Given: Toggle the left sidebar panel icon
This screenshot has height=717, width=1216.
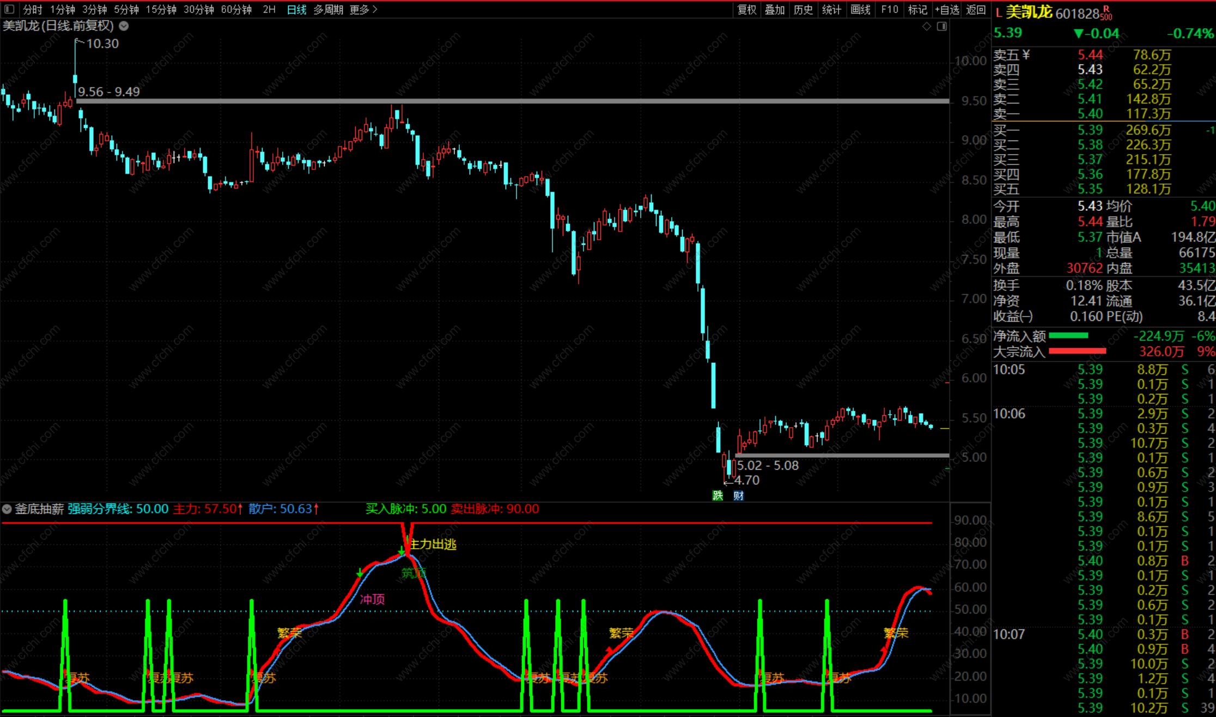Looking at the screenshot, I should [9, 9].
